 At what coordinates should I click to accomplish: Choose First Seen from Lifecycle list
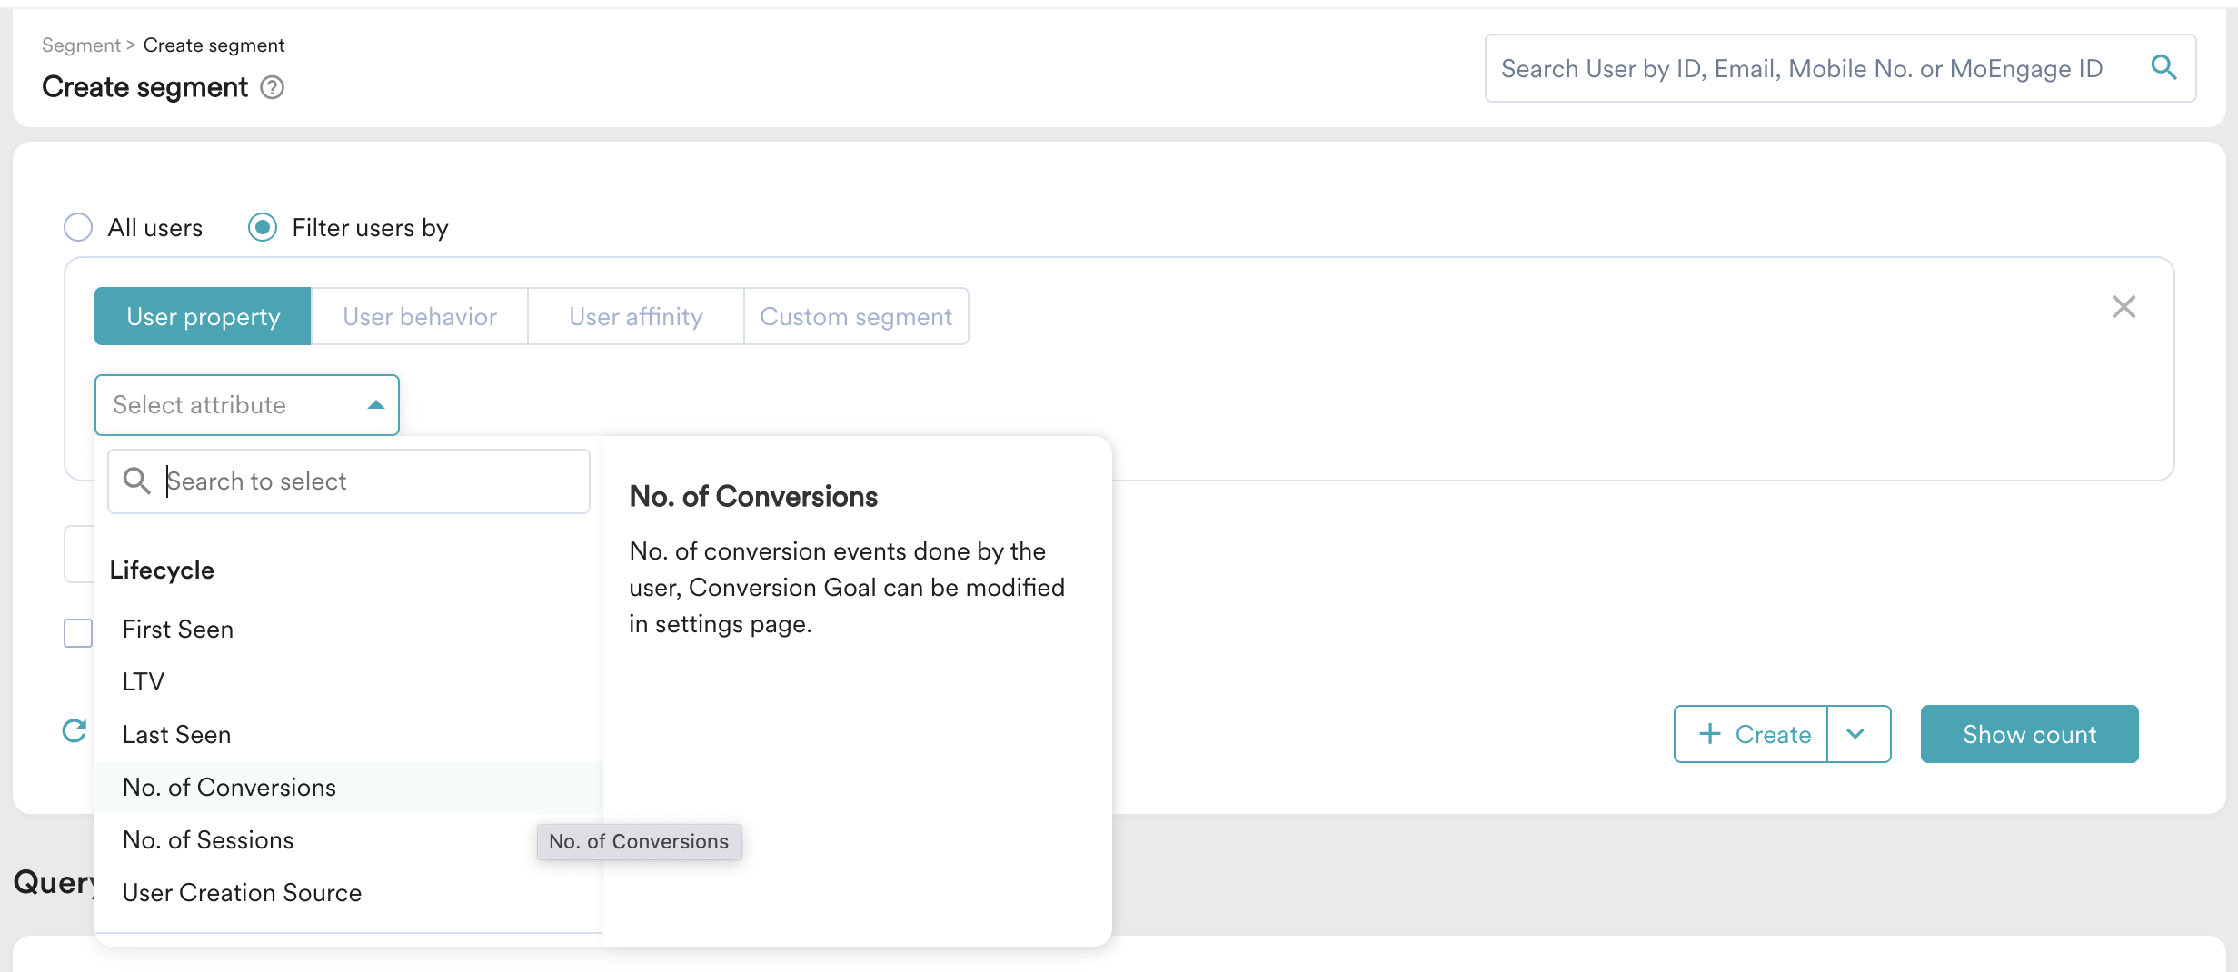point(178,630)
